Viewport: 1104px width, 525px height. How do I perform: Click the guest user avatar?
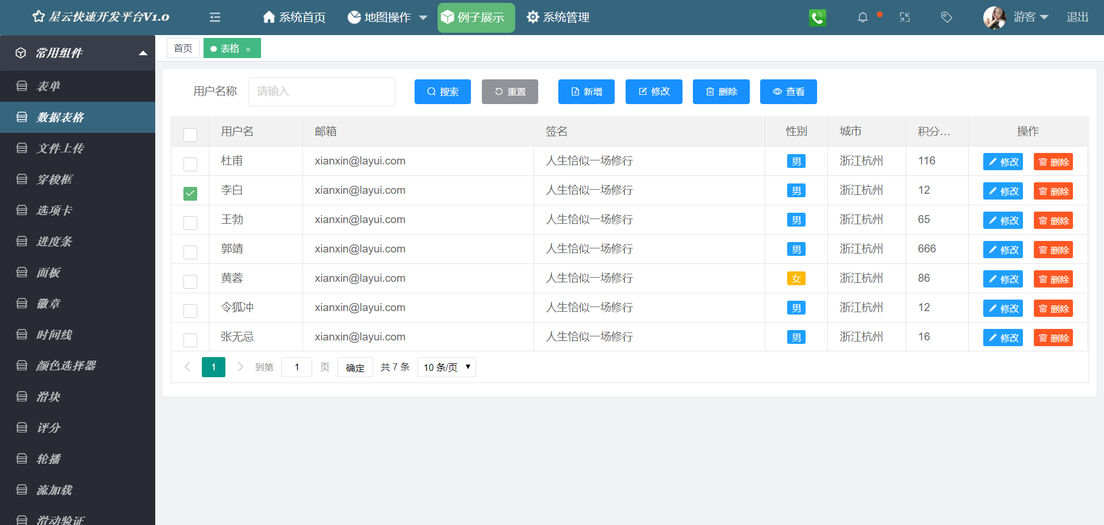[994, 17]
